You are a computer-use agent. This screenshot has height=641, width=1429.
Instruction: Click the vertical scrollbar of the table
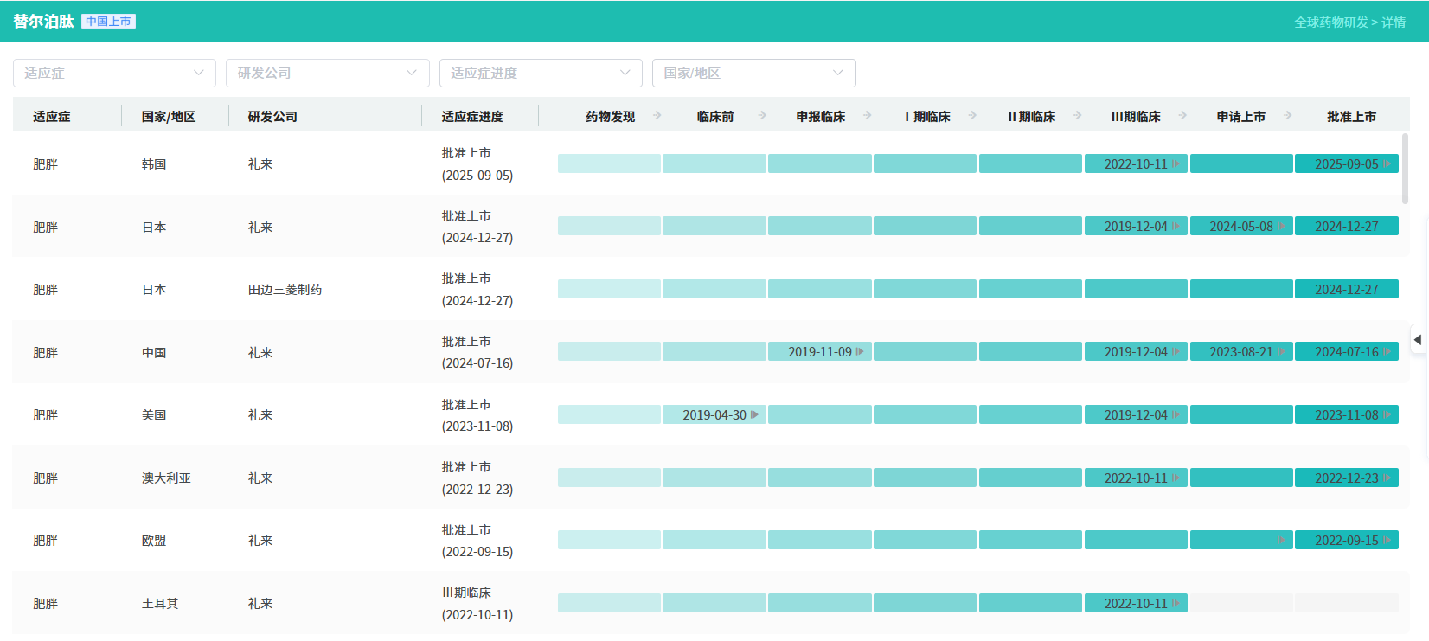(x=1405, y=169)
